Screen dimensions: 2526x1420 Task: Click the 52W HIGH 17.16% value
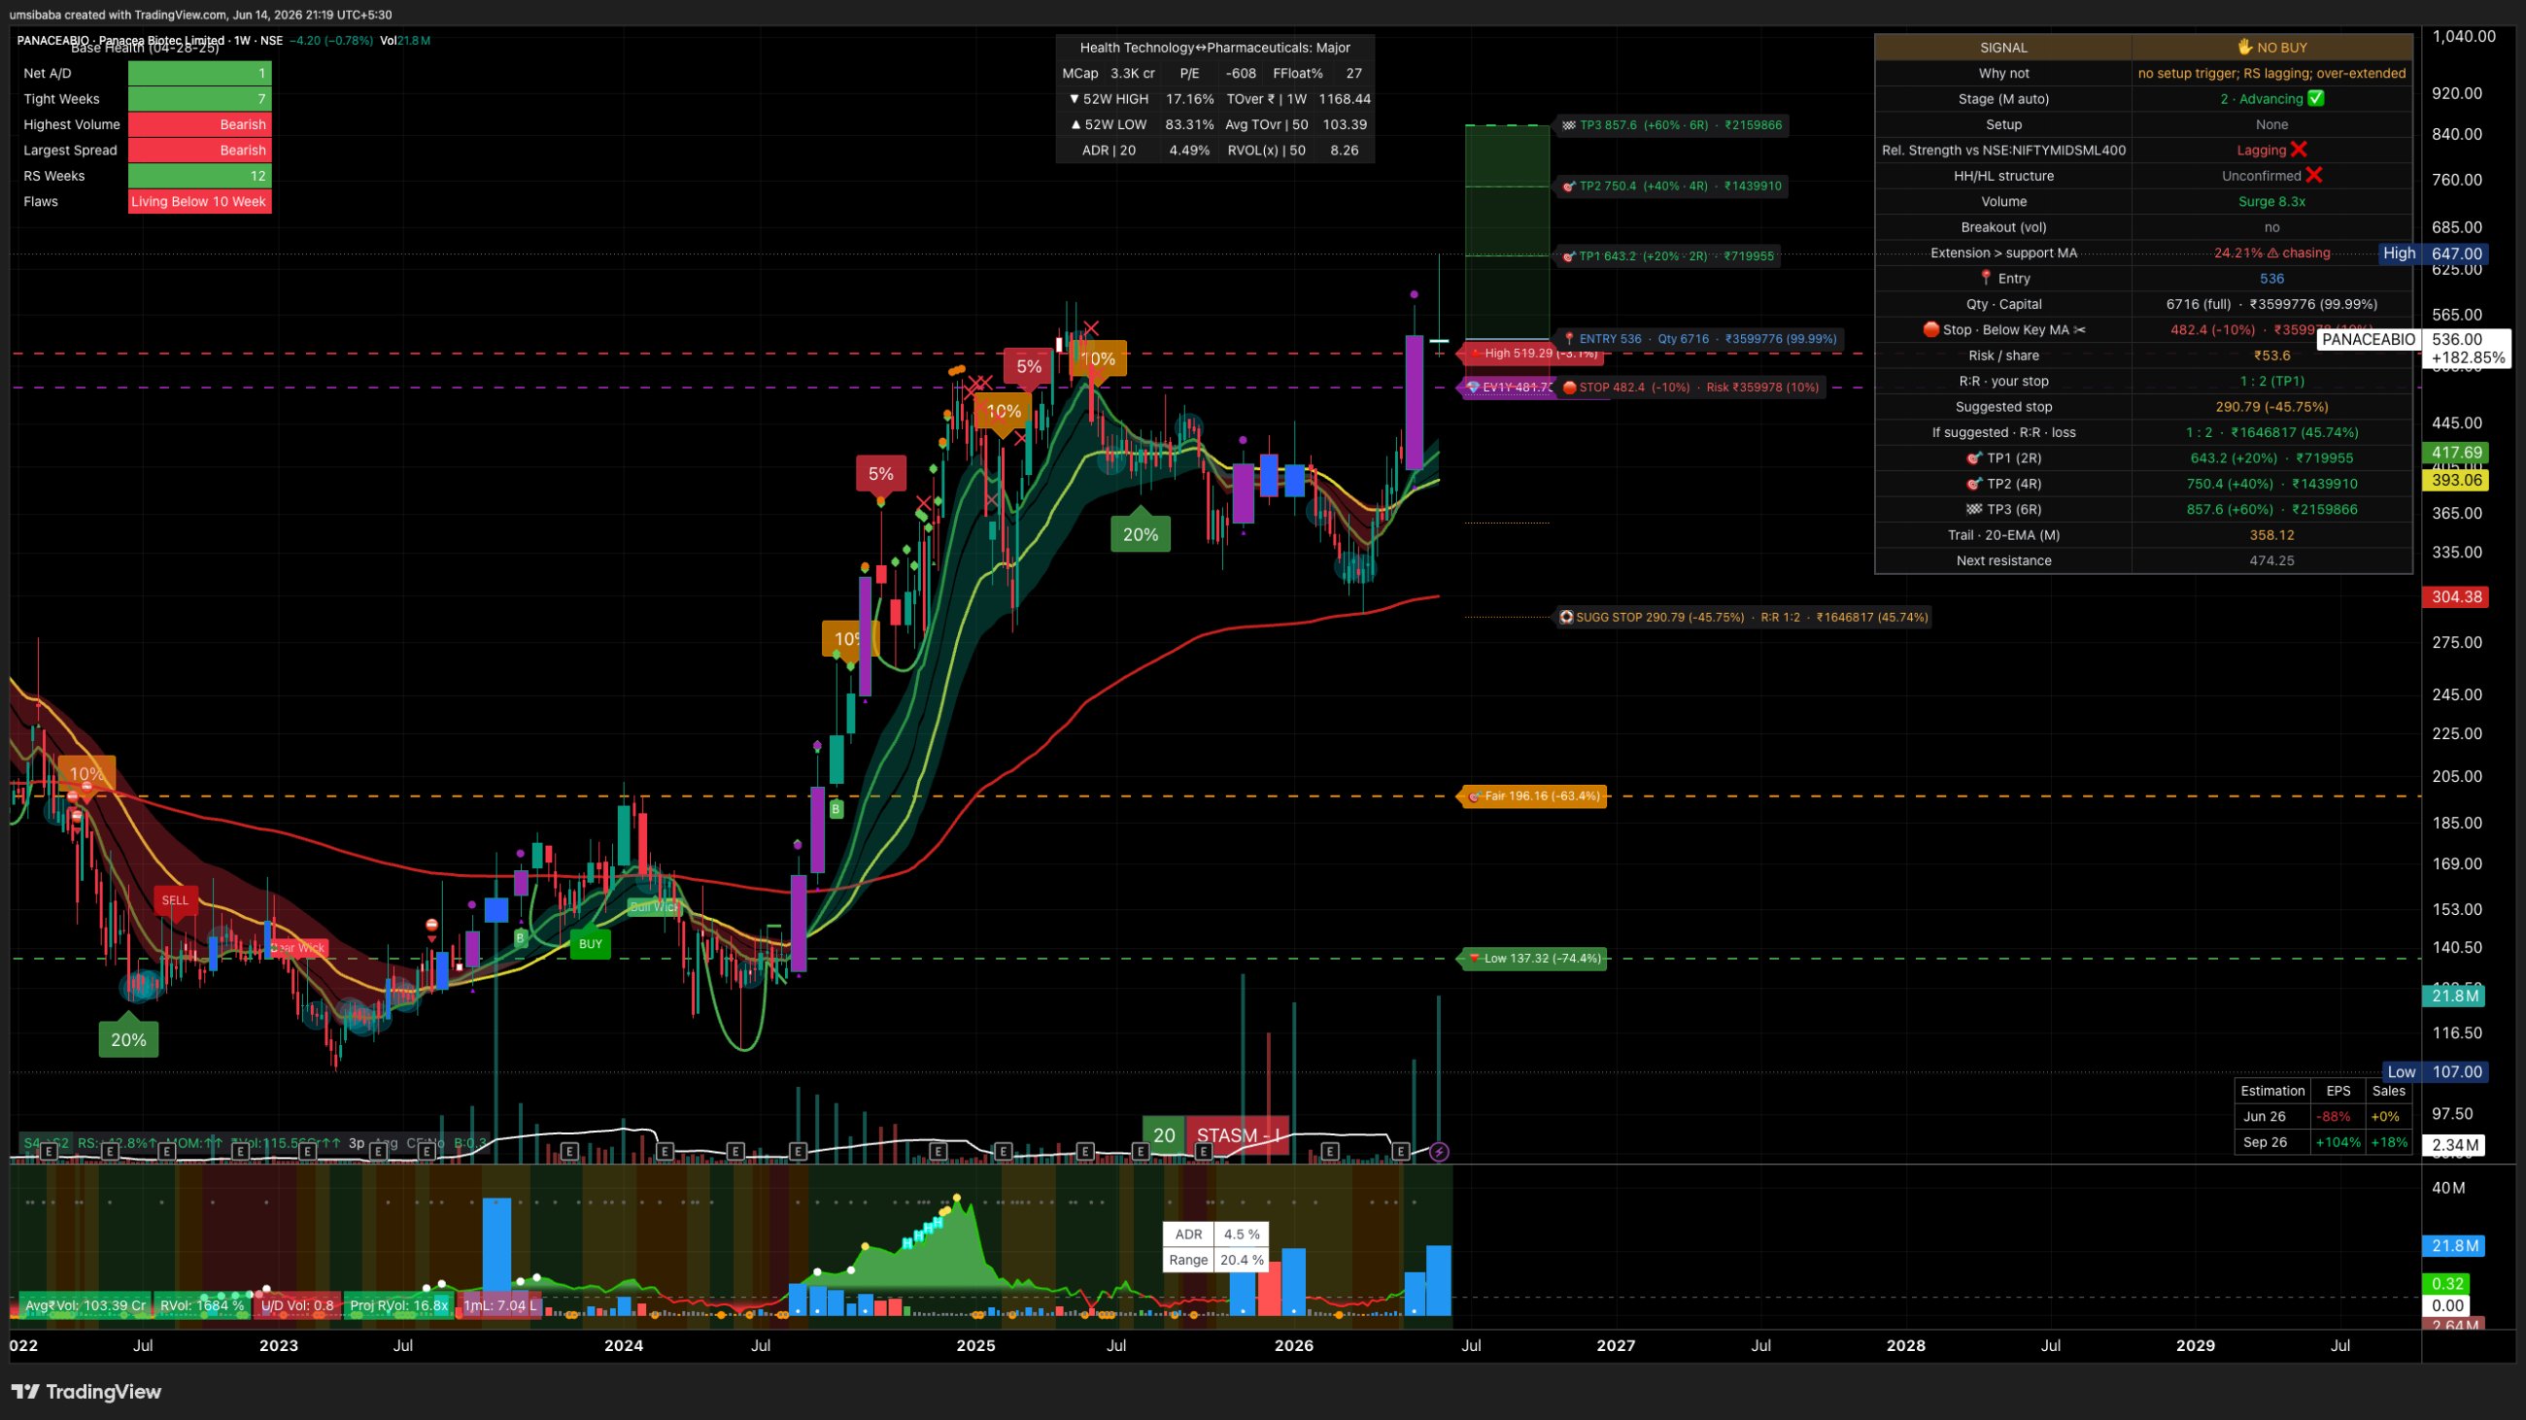(1189, 99)
